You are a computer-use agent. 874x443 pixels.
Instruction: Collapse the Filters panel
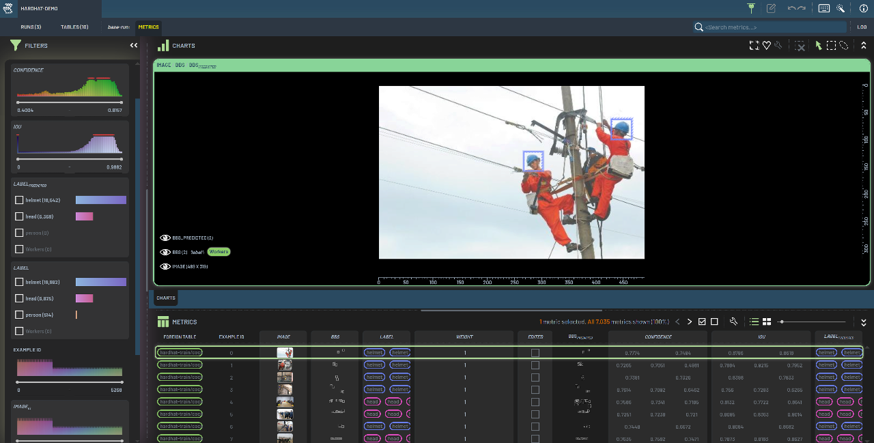tap(134, 45)
